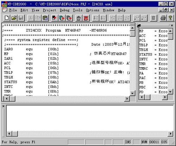Minimize the inner 24CXX.asm document window

pyautogui.click(x=161, y=10)
